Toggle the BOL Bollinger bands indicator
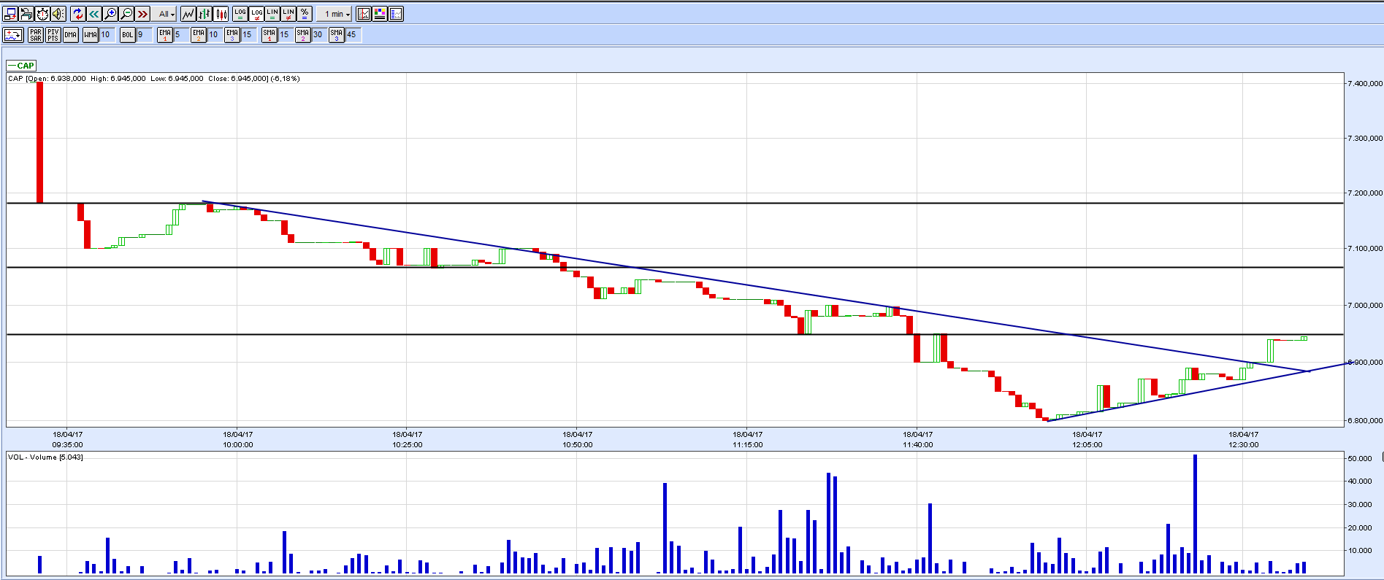The width and height of the screenshot is (1384, 580). click(x=128, y=34)
